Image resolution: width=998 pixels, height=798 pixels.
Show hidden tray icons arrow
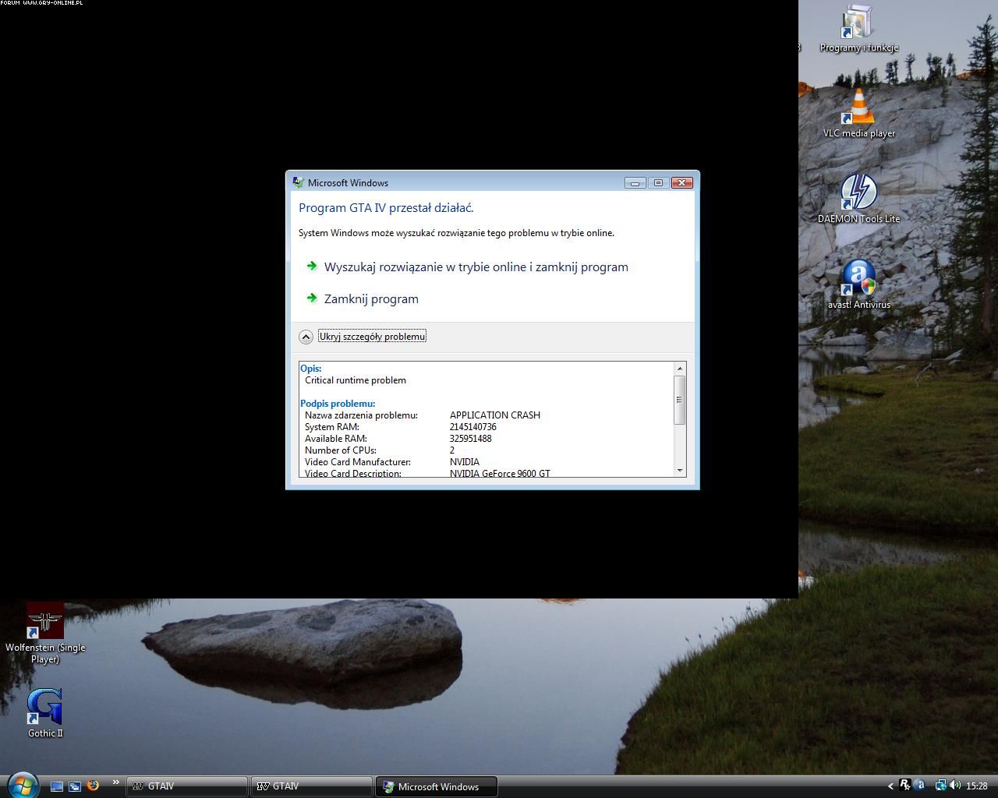coord(891,786)
